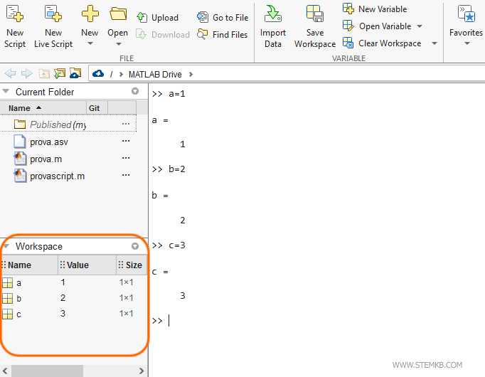The image size is (485, 377).
Task: Click the Go to File icon
Action: (203, 17)
